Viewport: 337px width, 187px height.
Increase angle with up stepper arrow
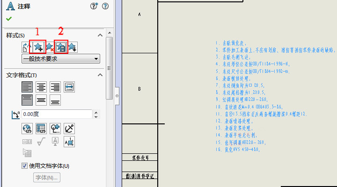click(x=96, y=112)
